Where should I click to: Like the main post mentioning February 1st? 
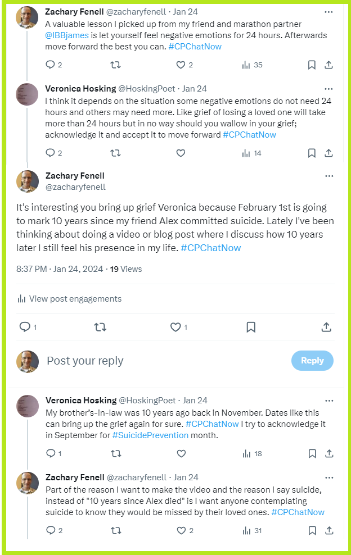[175, 327]
